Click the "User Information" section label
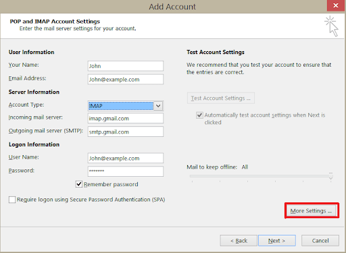This screenshot has width=346, height=253. pyautogui.click(x=31, y=52)
